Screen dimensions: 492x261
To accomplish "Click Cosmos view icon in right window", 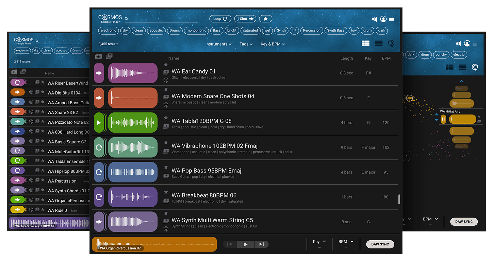I will pyautogui.click(x=475, y=67).
